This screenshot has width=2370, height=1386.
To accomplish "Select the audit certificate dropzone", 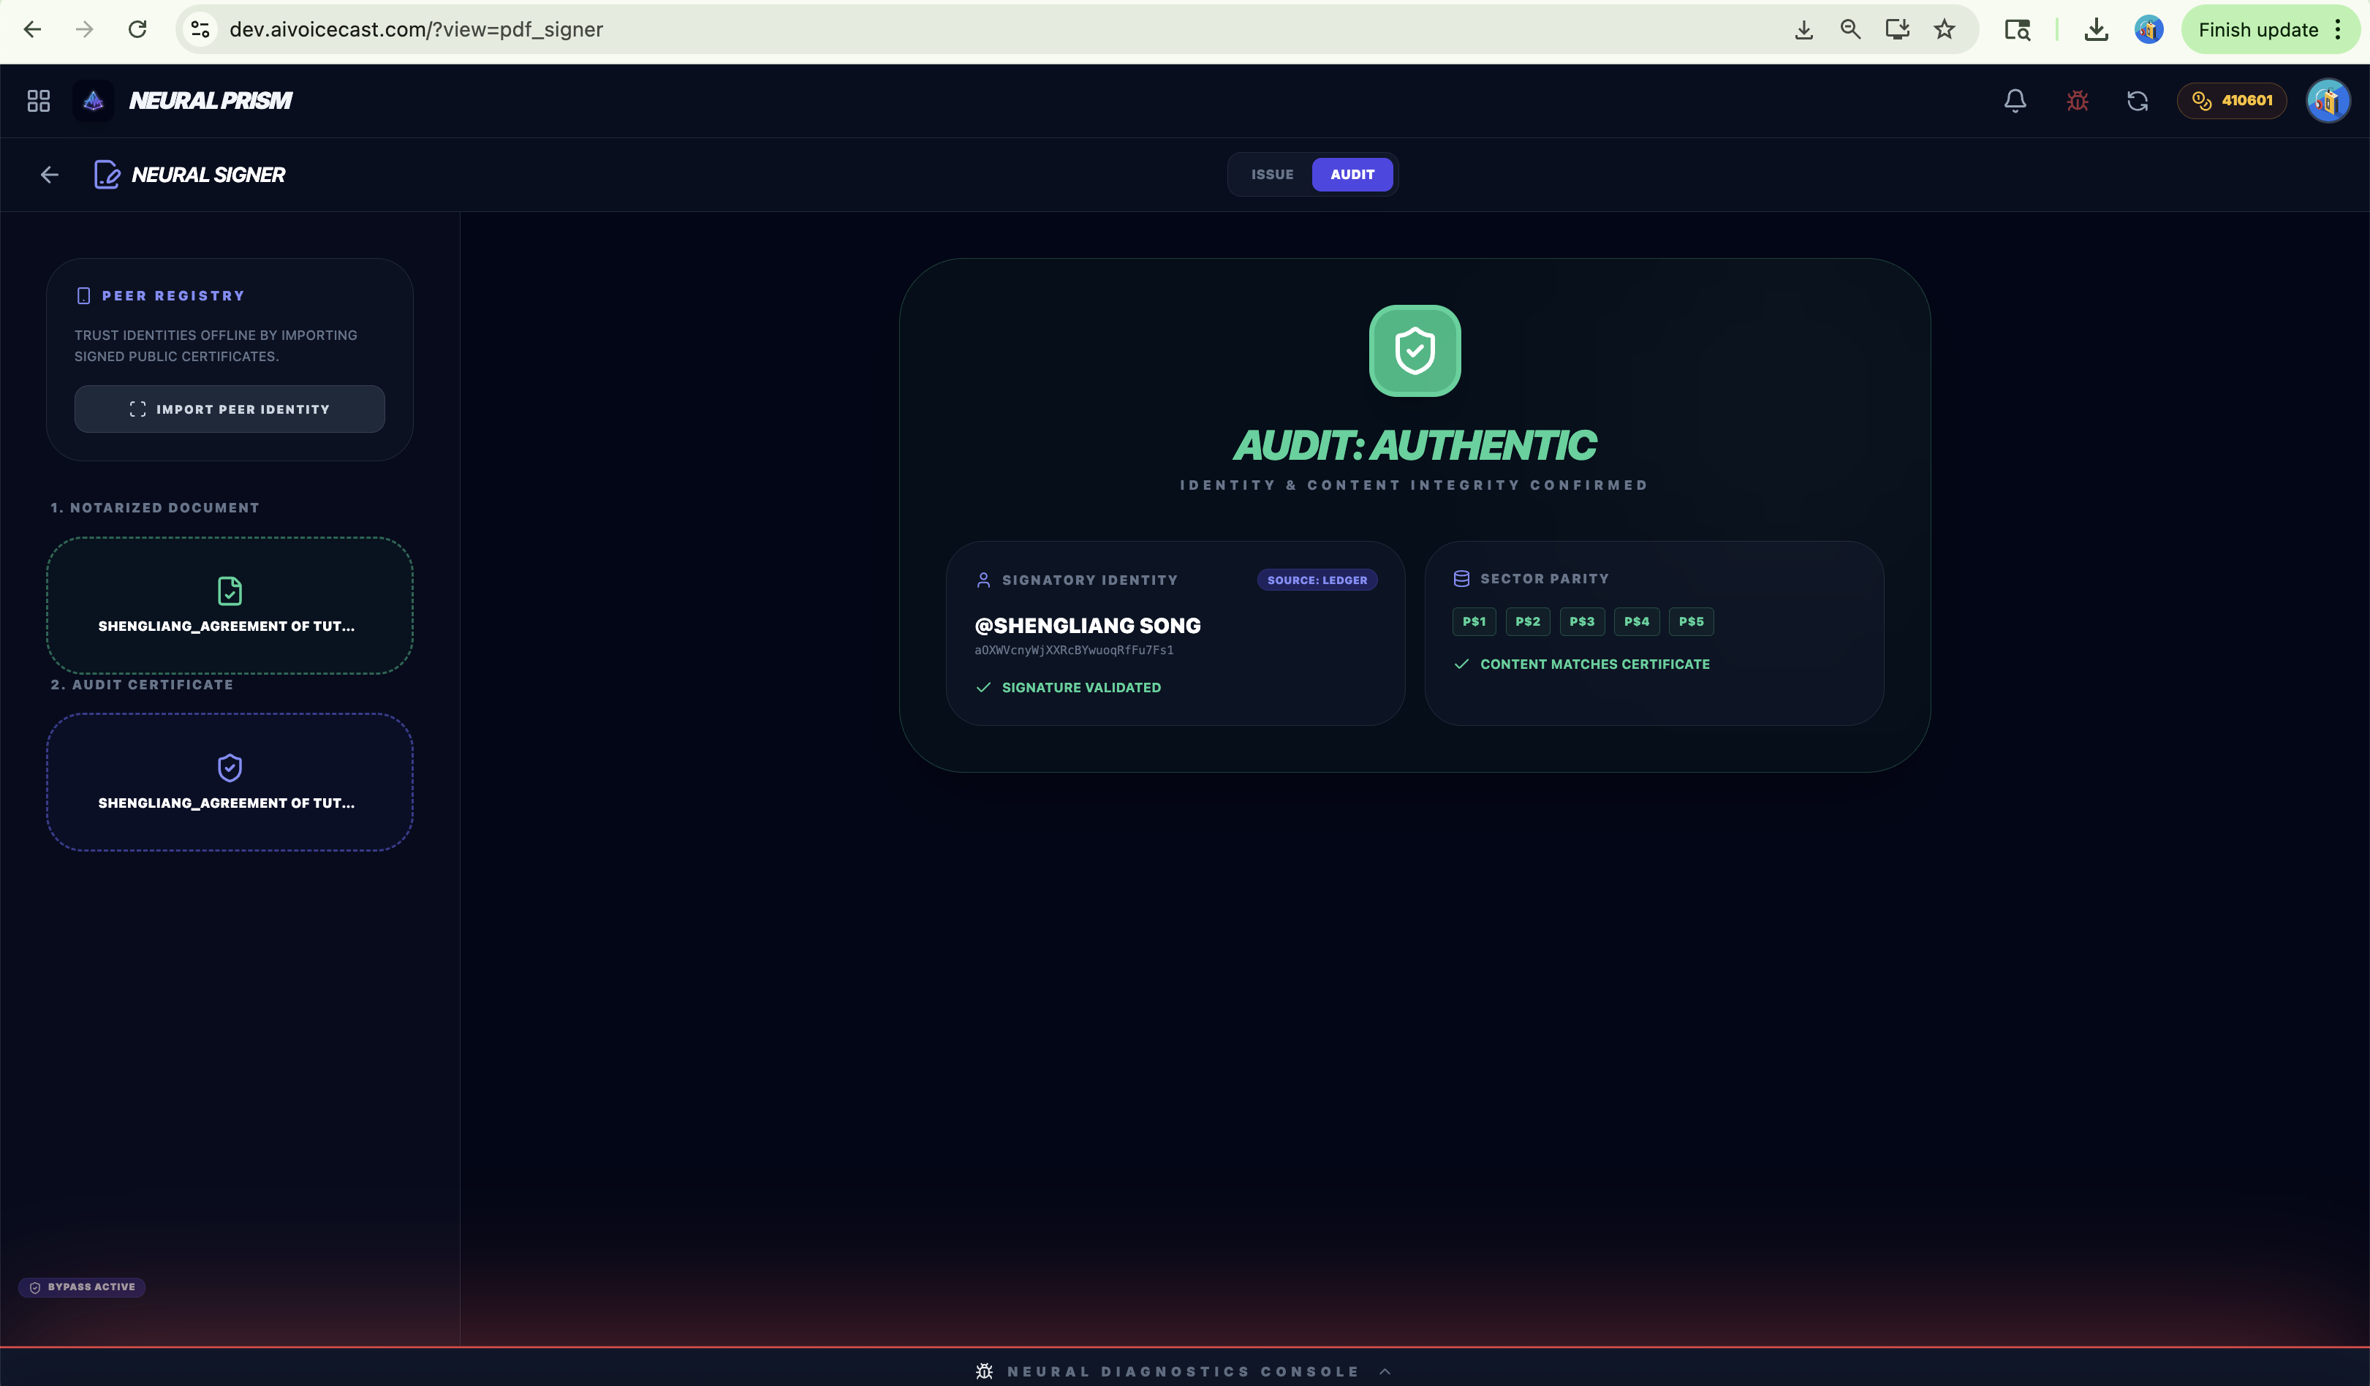I will pyautogui.click(x=230, y=782).
